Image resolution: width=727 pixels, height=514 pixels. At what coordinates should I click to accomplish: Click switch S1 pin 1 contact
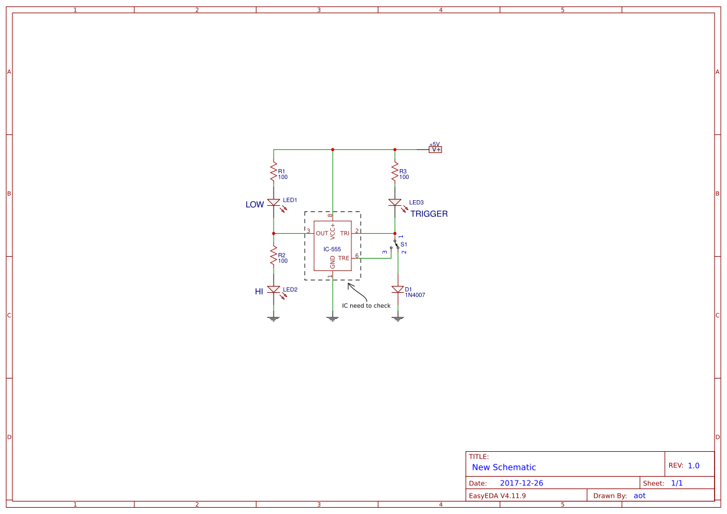point(394,241)
